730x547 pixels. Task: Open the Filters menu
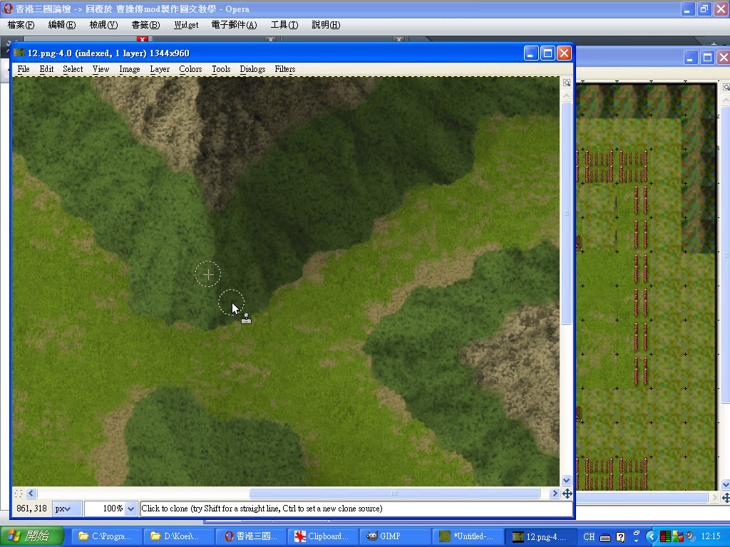tap(285, 69)
